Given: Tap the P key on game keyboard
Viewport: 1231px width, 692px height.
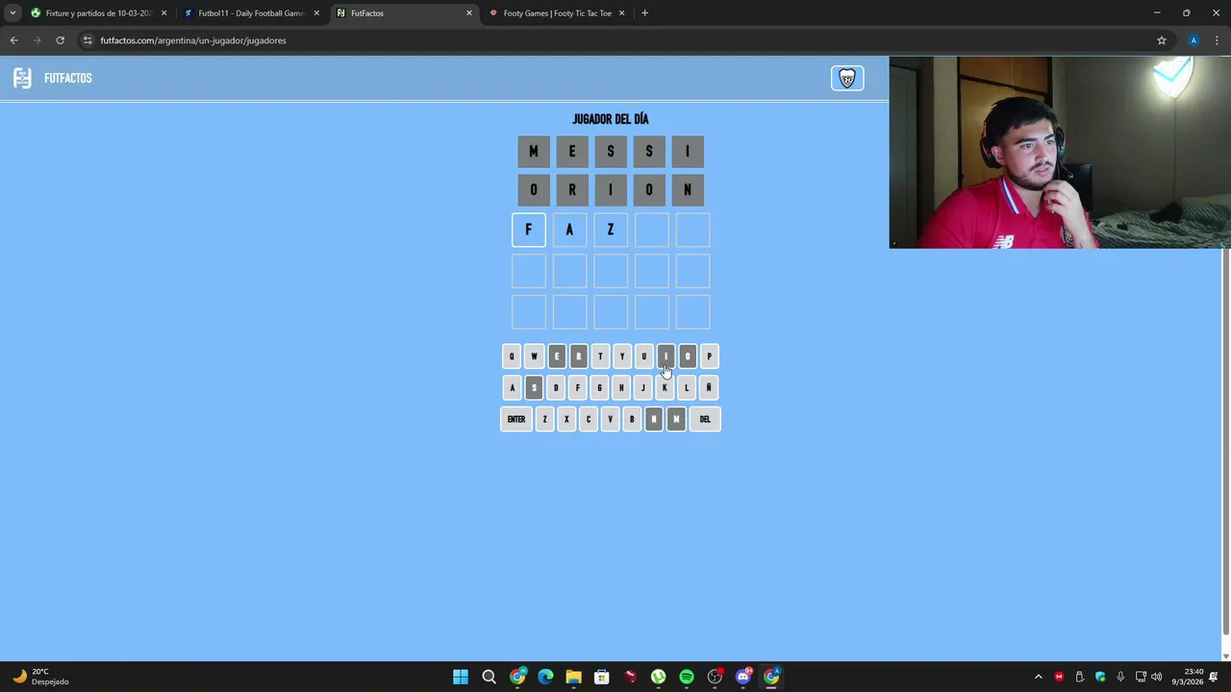Looking at the screenshot, I should click(710, 357).
